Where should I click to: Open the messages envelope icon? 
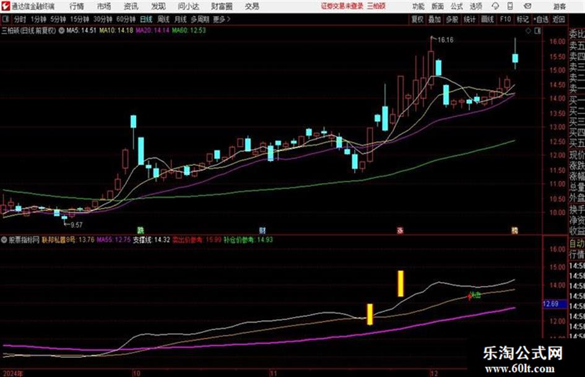tap(527, 6)
